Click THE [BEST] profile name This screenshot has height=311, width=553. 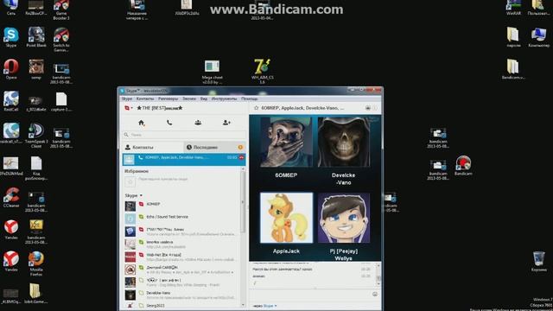160,108
